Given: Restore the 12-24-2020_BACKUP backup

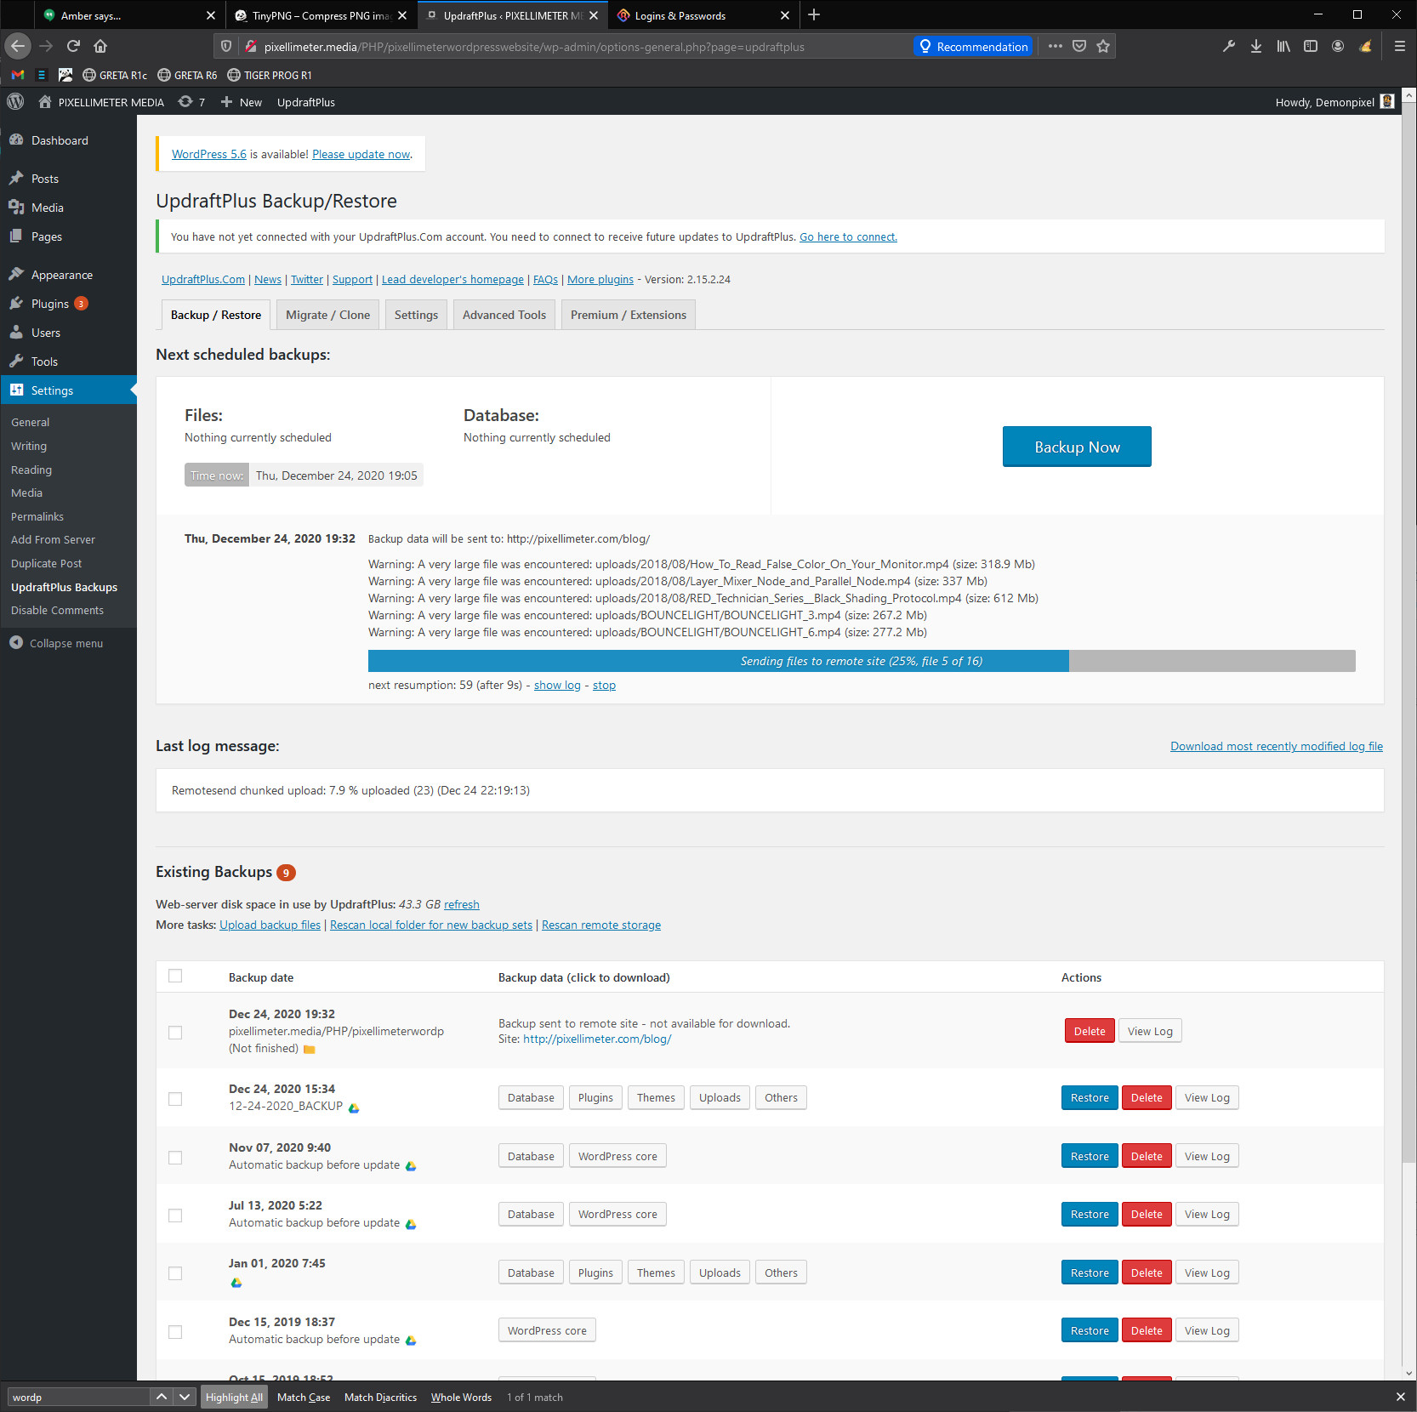Looking at the screenshot, I should point(1090,1097).
